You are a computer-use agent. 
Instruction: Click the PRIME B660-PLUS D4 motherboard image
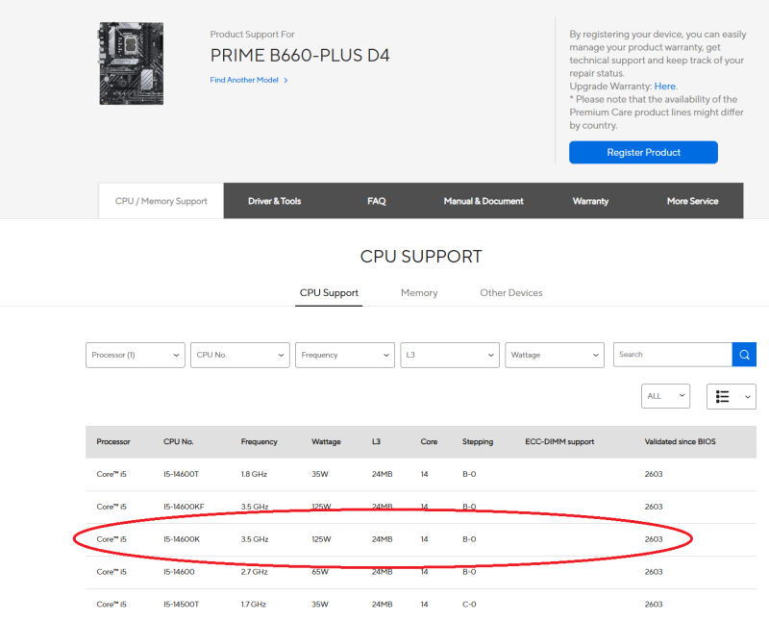tap(132, 63)
